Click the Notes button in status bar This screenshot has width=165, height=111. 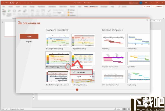[x=117, y=109]
